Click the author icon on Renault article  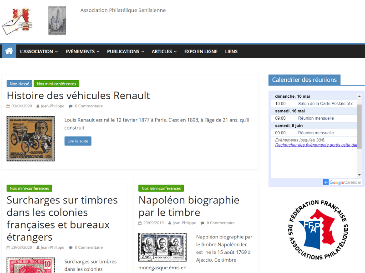coord(38,106)
